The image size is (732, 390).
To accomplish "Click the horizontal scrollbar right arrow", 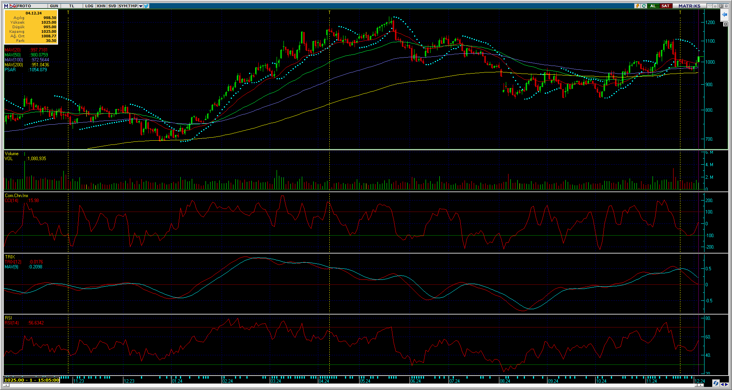I will point(701,385).
